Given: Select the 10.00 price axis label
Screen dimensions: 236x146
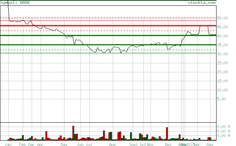Looking at the screenshot, I should (x=222, y=90).
